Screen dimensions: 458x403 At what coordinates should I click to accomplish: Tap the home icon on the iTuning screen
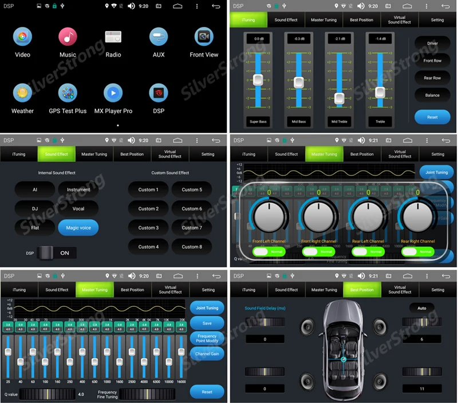[407, 6]
